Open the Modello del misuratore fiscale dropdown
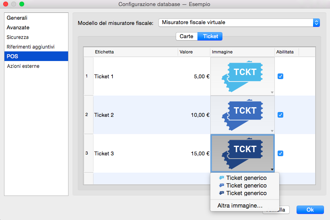This screenshot has height=220, width=330. [239, 23]
